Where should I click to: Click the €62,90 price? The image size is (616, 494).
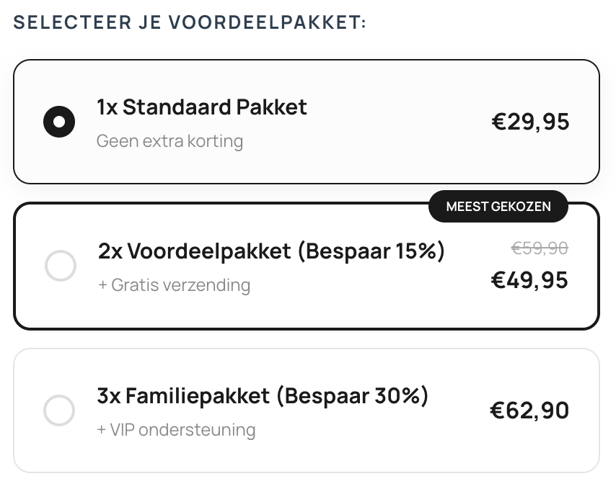coord(529,410)
